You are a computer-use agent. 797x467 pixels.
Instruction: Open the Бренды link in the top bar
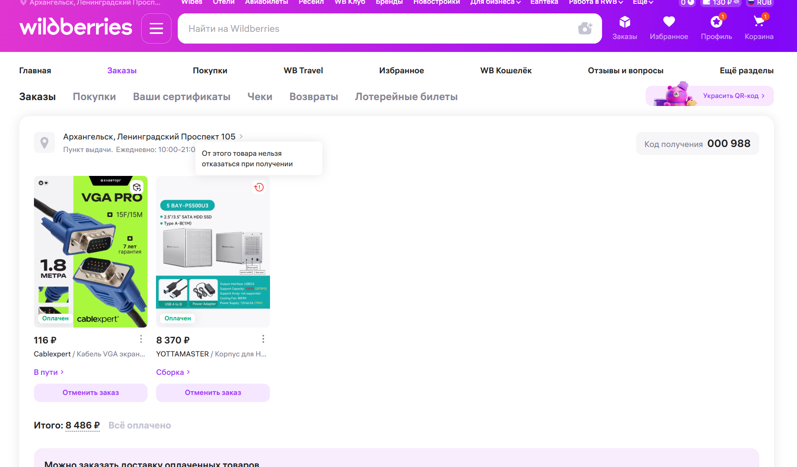(x=389, y=3)
